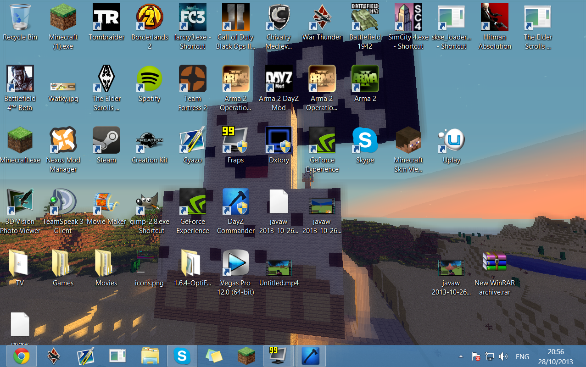
Task: Switch to DayZ Commander in the taskbar
Action: [311, 356]
